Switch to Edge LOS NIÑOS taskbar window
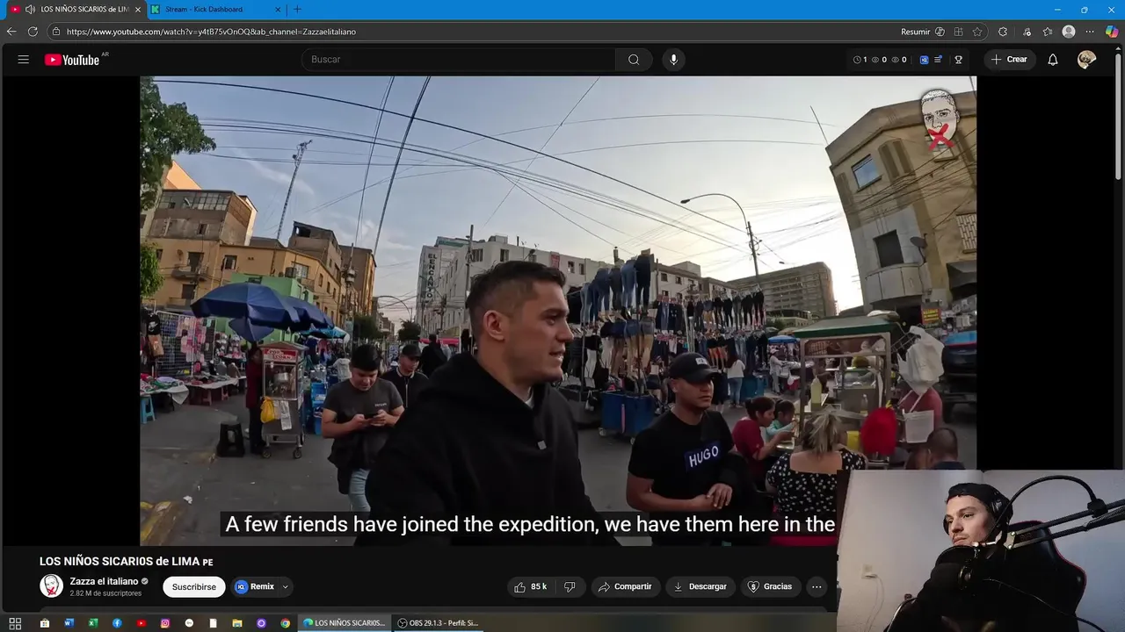 [344, 623]
